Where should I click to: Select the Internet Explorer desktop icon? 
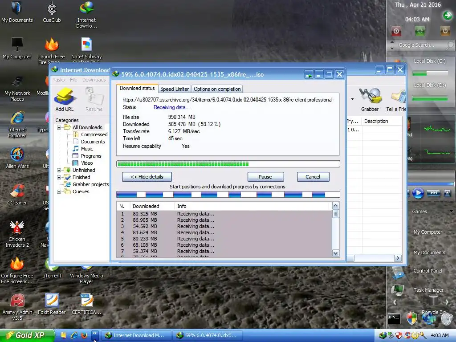17,124
